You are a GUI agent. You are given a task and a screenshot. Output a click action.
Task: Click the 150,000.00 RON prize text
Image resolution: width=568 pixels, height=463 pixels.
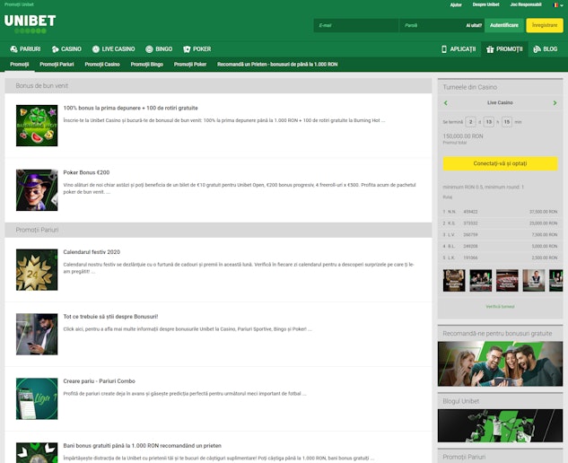point(463,136)
